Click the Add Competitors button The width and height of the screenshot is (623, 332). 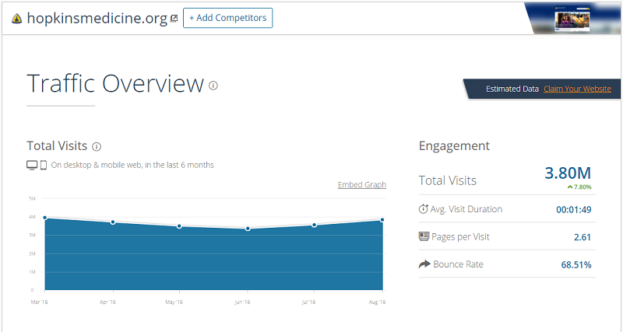[x=227, y=18]
